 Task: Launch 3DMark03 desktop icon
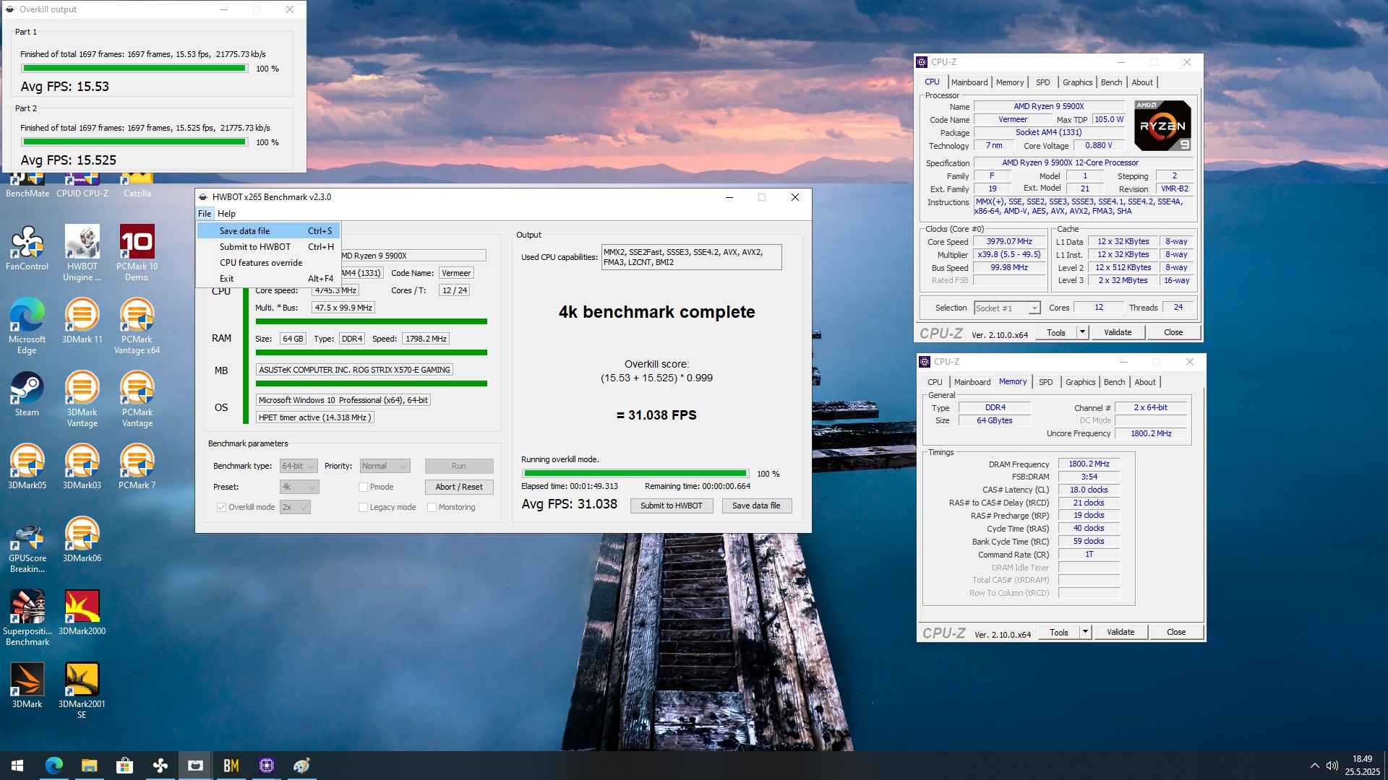coord(82,467)
